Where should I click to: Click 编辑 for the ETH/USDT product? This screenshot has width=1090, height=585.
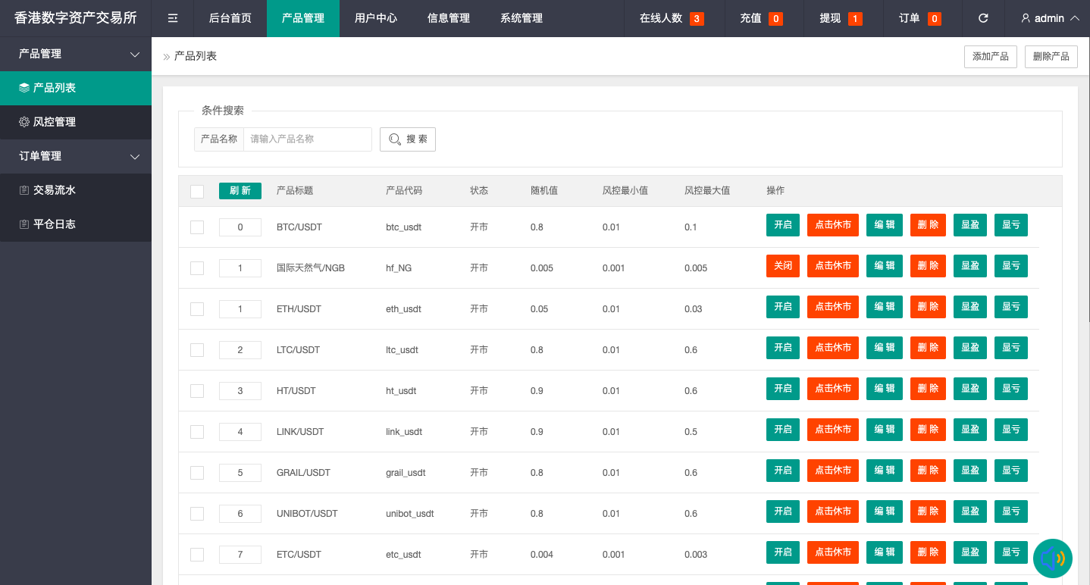click(x=884, y=306)
